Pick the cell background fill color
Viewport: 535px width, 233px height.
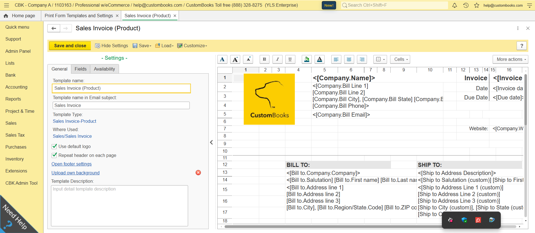307,59
